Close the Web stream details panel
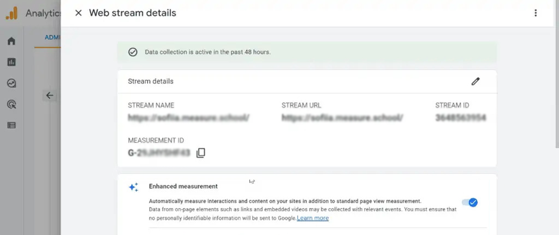 [78, 13]
